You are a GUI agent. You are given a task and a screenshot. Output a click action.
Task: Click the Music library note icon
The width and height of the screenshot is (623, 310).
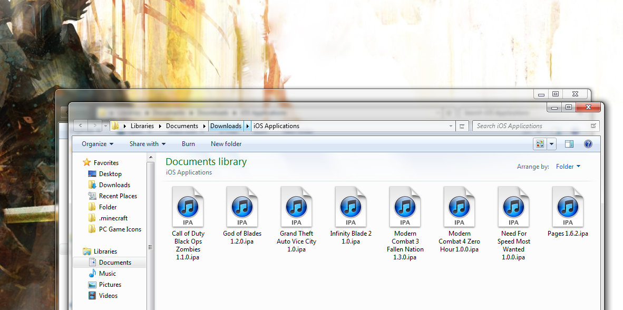(92, 274)
